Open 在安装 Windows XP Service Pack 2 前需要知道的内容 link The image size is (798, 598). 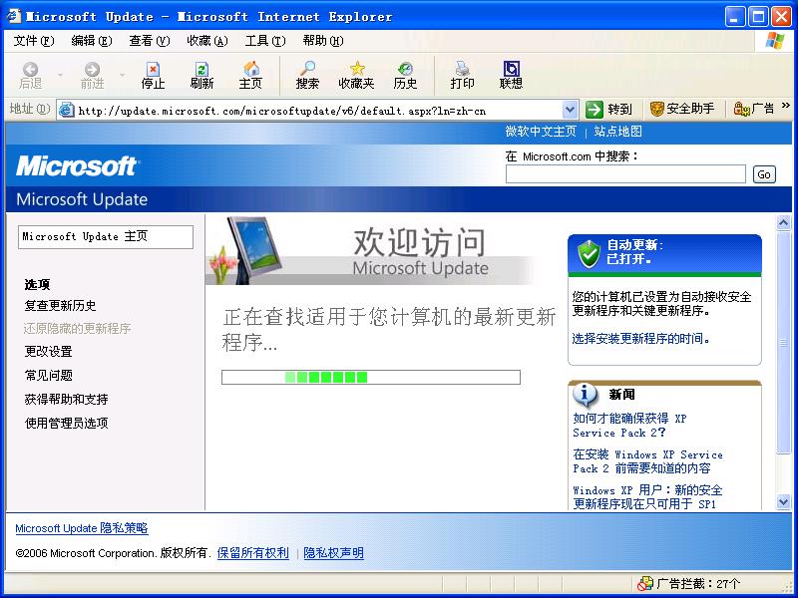click(647, 461)
